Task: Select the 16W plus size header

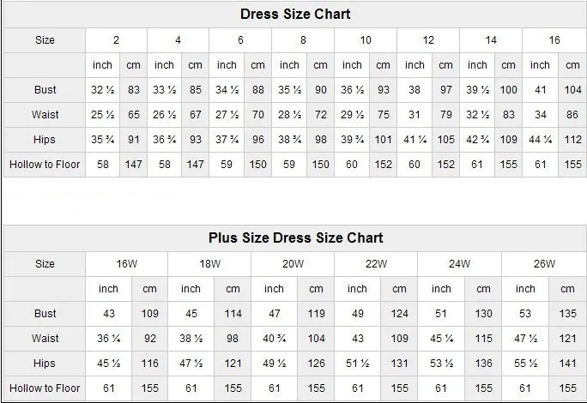Action: point(127,264)
